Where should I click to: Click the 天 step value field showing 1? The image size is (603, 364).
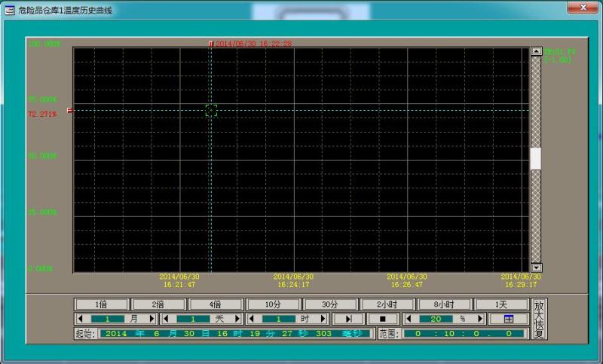pyautogui.click(x=193, y=319)
